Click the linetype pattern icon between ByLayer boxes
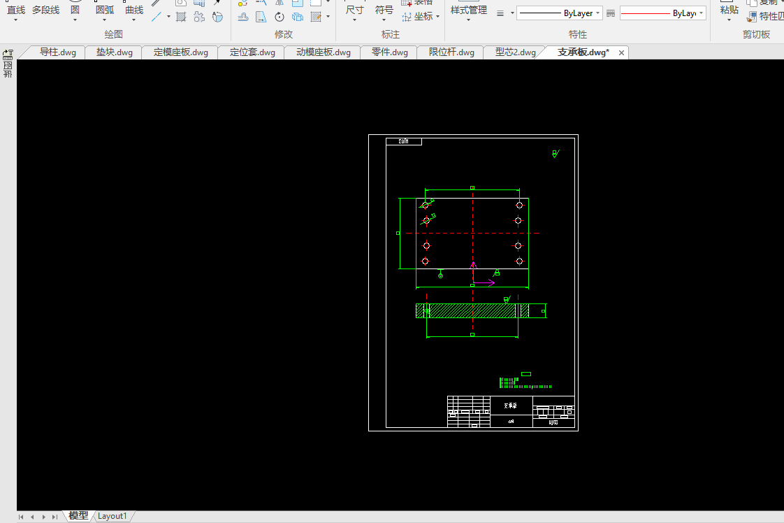 [x=611, y=13]
